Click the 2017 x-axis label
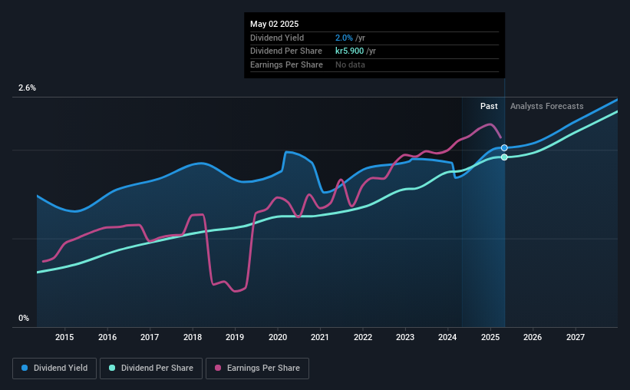This screenshot has height=390, width=630. [150, 337]
